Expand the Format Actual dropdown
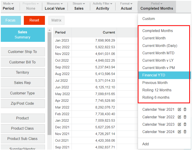 pos(126,6)
